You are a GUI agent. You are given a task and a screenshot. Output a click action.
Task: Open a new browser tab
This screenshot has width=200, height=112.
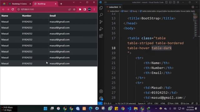pos(61,4)
